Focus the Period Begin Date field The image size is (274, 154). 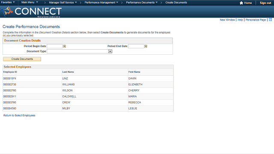55,46
